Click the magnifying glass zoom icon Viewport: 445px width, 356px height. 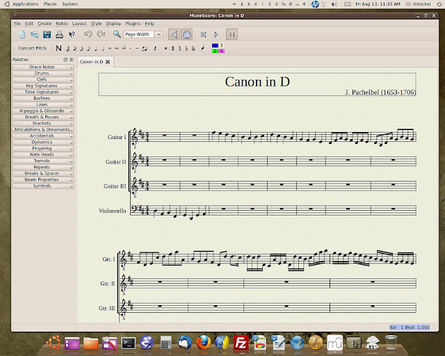pyautogui.click(x=117, y=34)
